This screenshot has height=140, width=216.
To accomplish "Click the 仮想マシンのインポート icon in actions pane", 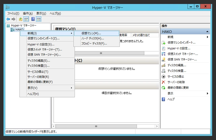I will point(163,43).
